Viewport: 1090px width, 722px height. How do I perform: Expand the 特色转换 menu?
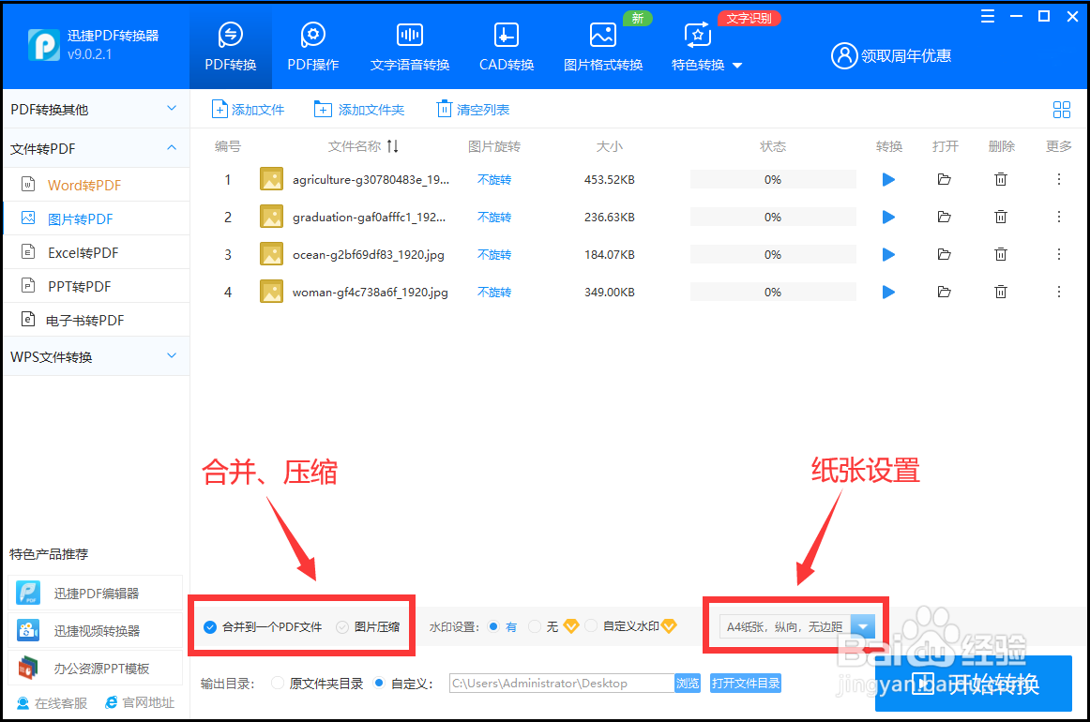coord(705,66)
